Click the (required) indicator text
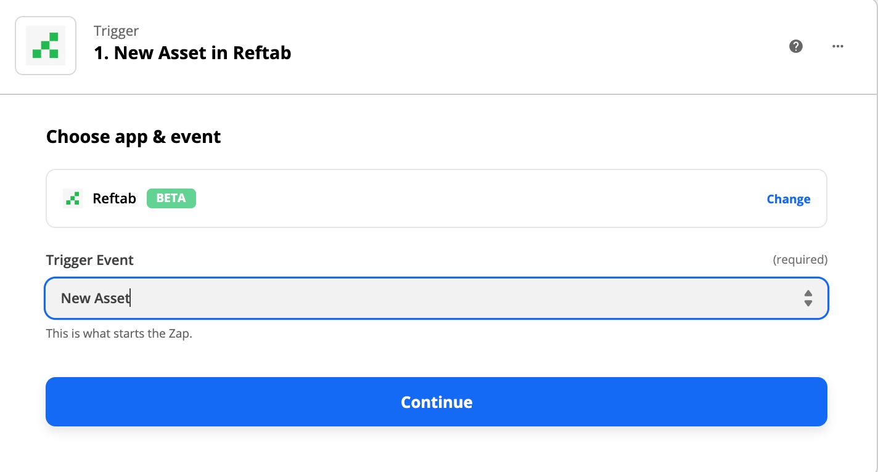The width and height of the screenshot is (878, 472). point(800,259)
